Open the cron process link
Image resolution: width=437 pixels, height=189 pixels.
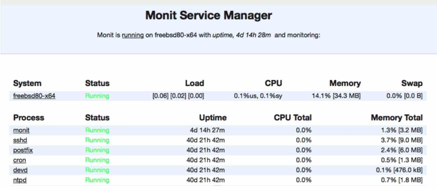point(19,160)
